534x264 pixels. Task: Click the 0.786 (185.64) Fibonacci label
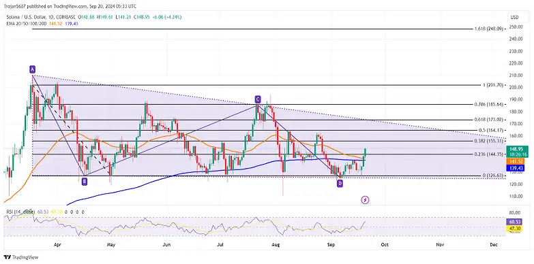(489, 104)
